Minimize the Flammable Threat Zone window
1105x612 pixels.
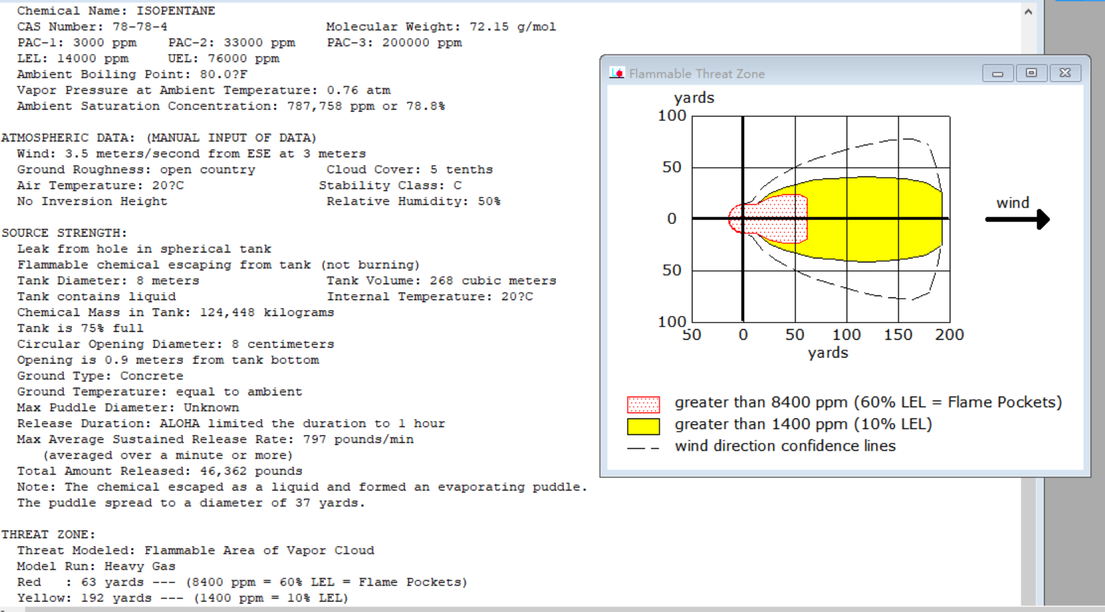[998, 73]
